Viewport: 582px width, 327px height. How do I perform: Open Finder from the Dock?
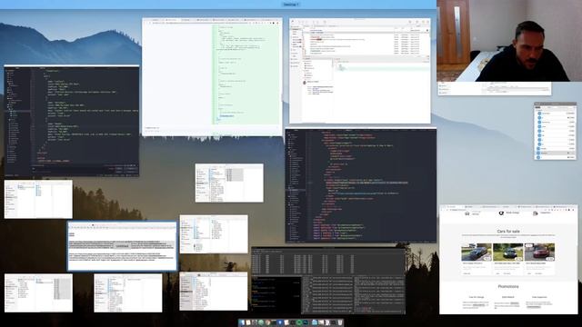tap(242, 322)
